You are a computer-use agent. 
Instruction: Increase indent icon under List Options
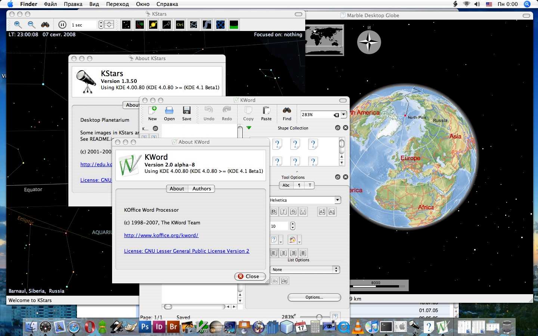point(284,281)
